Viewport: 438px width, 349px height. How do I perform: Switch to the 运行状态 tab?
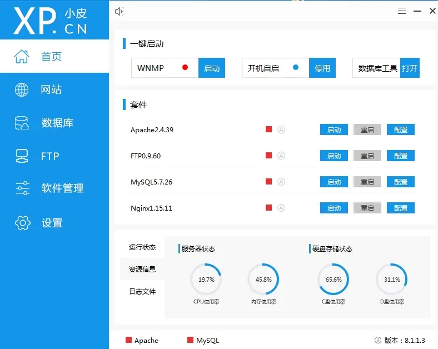pos(142,247)
